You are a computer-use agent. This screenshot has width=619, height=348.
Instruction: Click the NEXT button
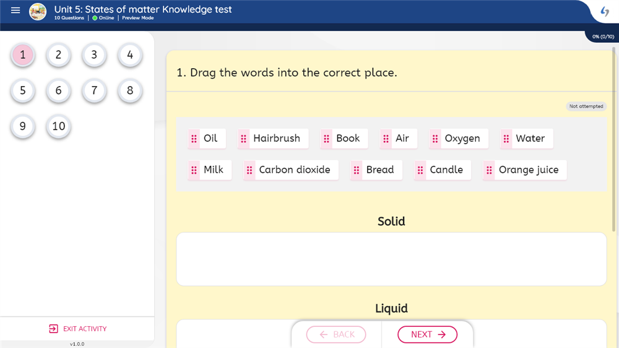click(427, 334)
